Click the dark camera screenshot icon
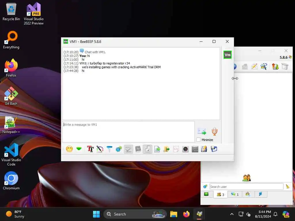Image resolution: width=295 pixels, height=221 pixels. pos(185,149)
